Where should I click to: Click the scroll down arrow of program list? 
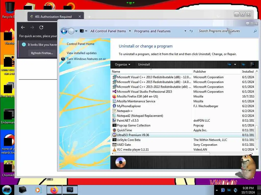tap(257, 149)
